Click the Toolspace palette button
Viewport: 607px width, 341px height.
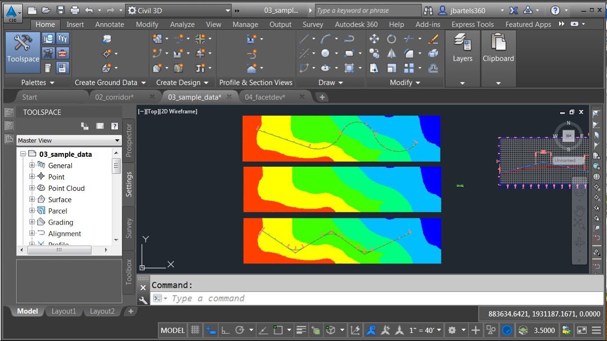click(x=23, y=50)
